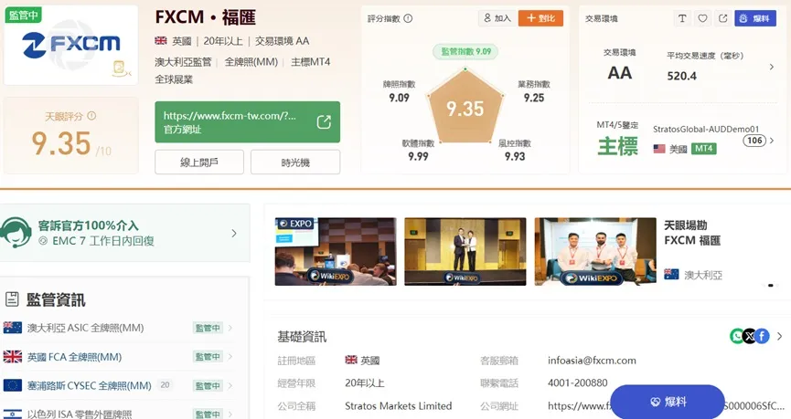Click Stratos Markets Limited company name

click(399, 406)
